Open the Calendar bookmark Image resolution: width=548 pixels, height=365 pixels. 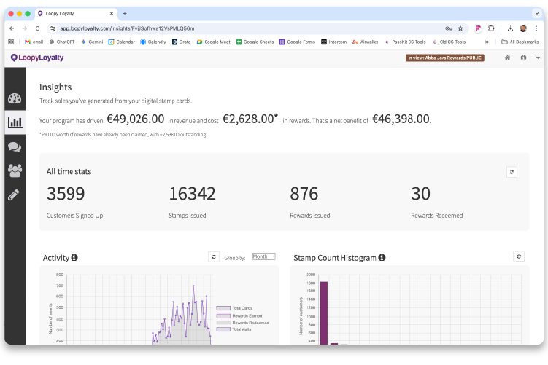tap(121, 42)
